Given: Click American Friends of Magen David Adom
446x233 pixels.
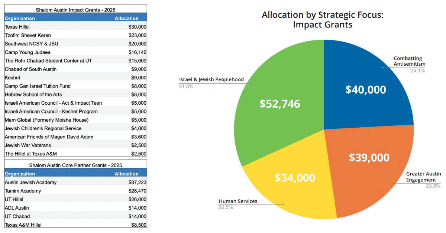Looking at the screenshot, I should pyautogui.click(x=49, y=137).
